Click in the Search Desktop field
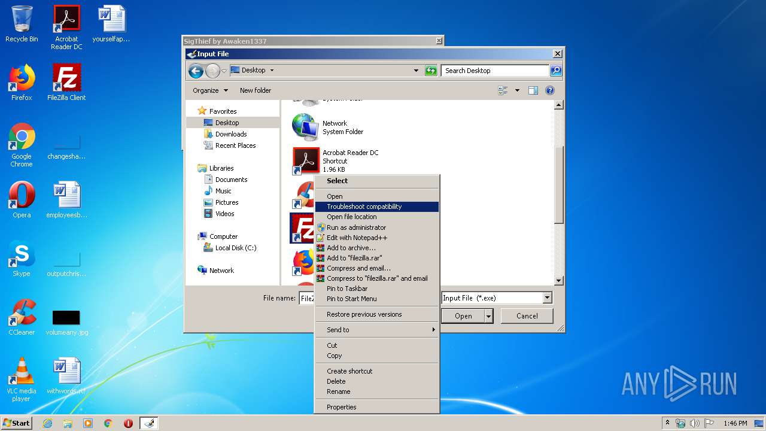Viewport: 766px width, 431px height. point(496,71)
